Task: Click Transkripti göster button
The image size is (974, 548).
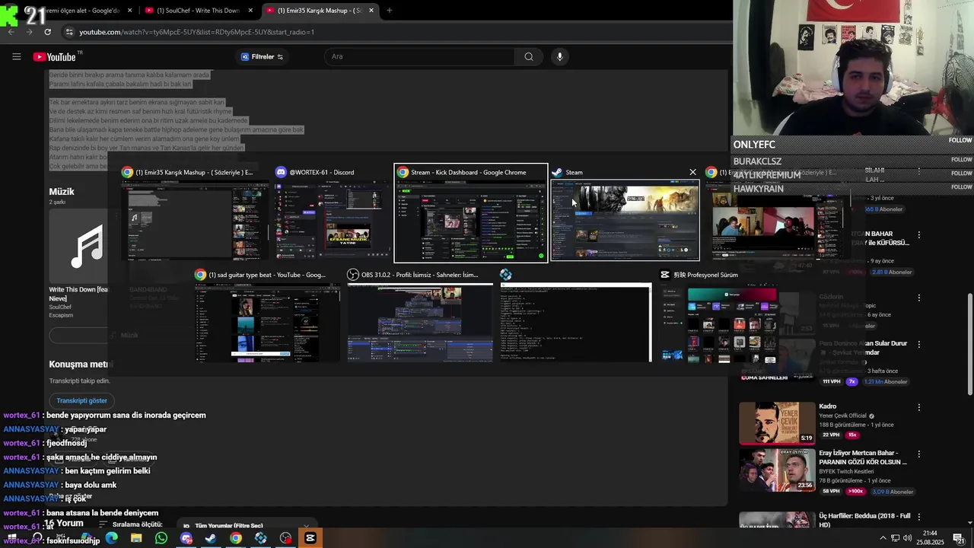Action: (x=81, y=400)
